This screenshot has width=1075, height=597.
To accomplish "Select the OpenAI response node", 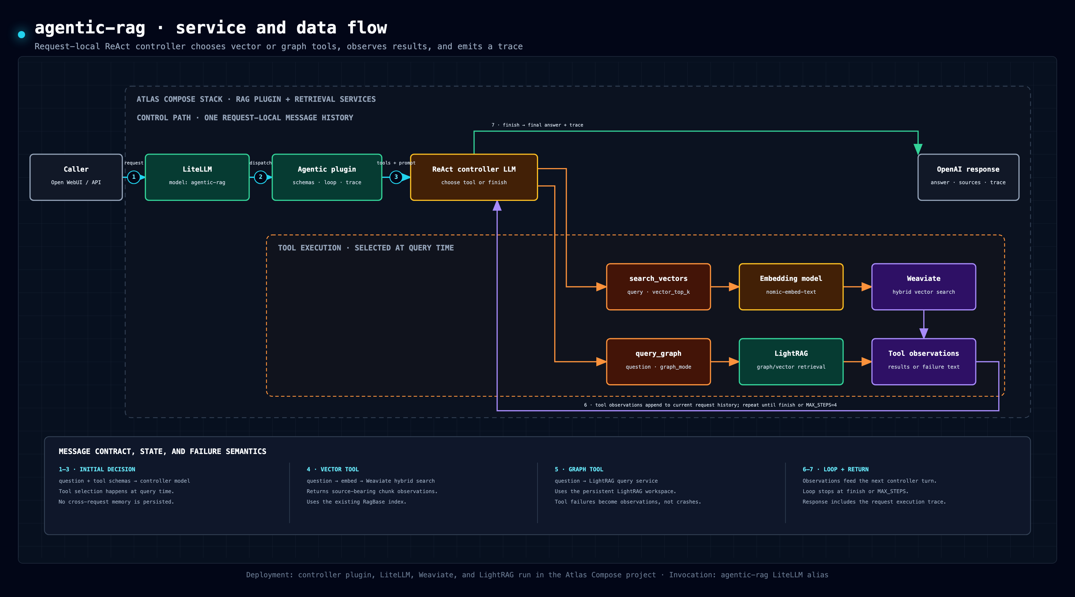I will tap(968, 177).
